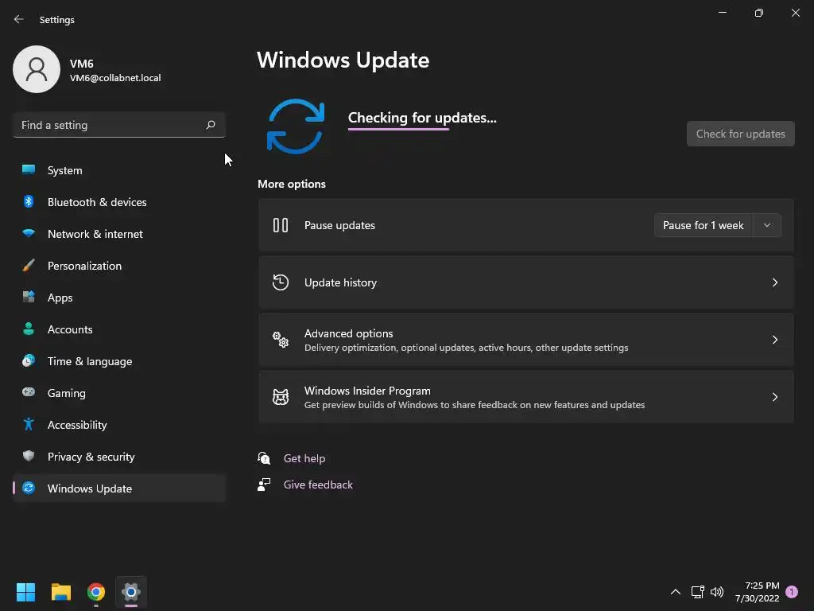Go back using the Settings back arrow
This screenshot has height=611, width=814.
pyautogui.click(x=19, y=19)
